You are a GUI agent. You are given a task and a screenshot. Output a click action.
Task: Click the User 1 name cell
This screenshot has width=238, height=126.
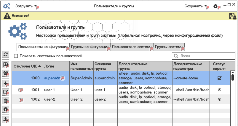[x=82, y=90]
